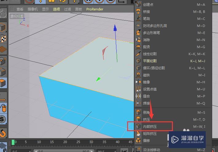Click the 焊接 Weld tool icon
This screenshot has width=218, height=152.
(x=138, y=103)
